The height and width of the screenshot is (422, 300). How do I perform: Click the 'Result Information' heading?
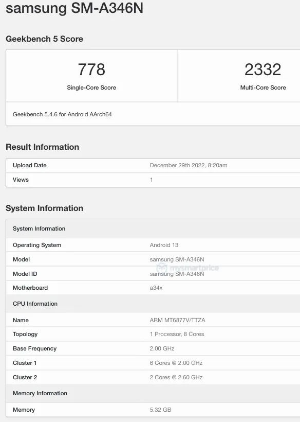(x=43, y=147)
